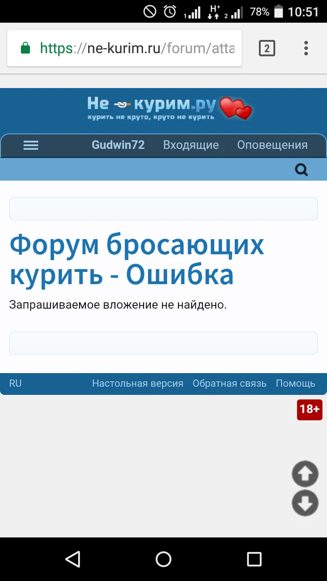The image size is (327, 581).
Task: Tap the Android back button
Action: point(73,559)
